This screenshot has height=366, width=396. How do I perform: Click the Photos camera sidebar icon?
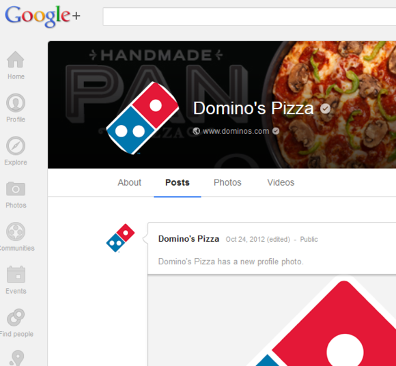point(16,188)
